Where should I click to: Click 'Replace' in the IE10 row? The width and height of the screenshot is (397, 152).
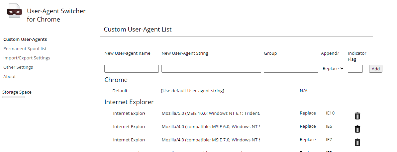pos(308,113)
